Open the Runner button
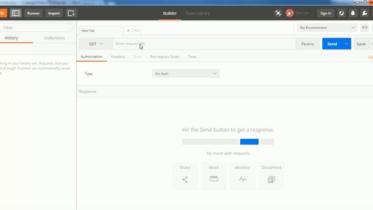 point(33,13)
